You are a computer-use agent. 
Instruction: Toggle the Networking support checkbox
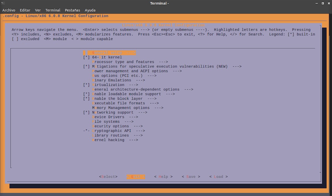click(87, 113)
